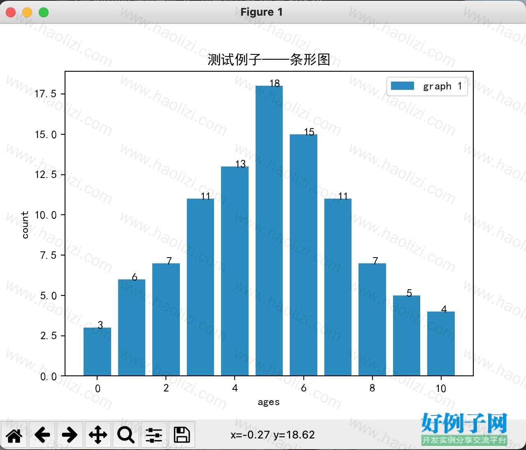Click y-axis tick label 17.5

coord(45,94)
